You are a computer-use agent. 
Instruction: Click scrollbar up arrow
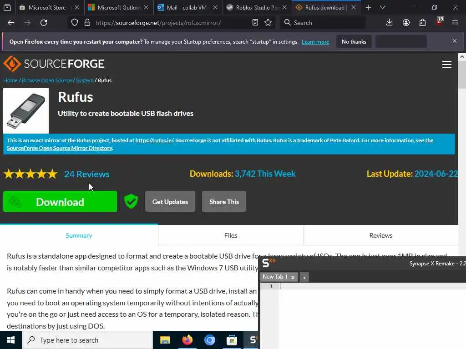[462, 57]
